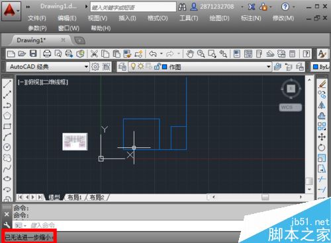Open the 绘图(D) menu
Viewport: 331px width, 243px height.
click(219, 18)
